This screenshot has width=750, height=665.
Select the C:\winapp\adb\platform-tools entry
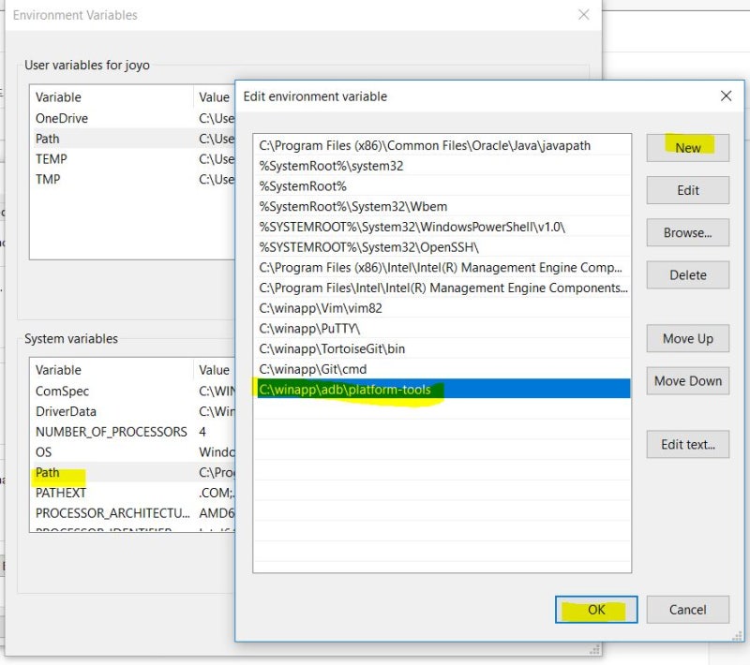[x=442, y=390]
